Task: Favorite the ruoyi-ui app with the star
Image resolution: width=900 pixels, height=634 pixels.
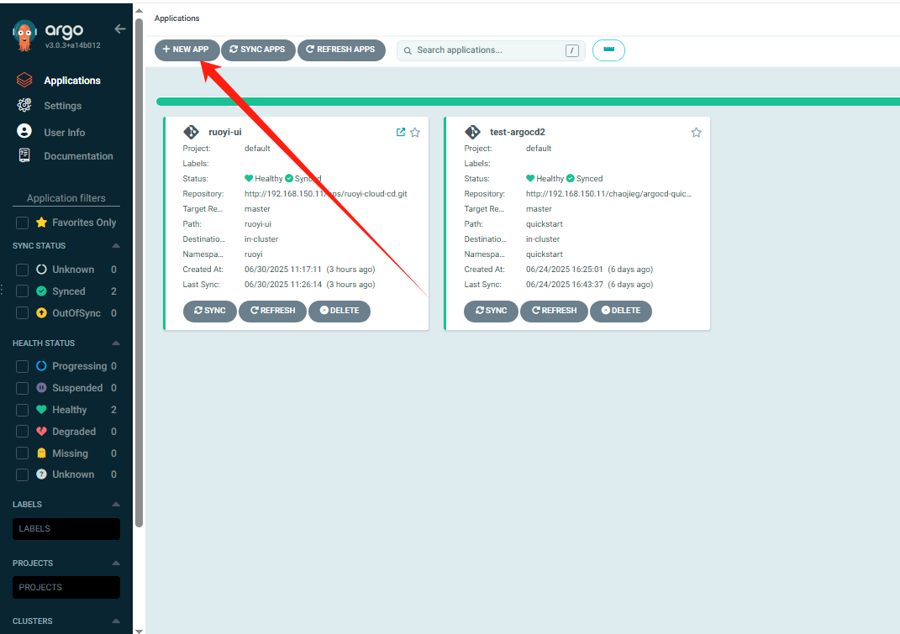Action: click(x=415, y=133)
